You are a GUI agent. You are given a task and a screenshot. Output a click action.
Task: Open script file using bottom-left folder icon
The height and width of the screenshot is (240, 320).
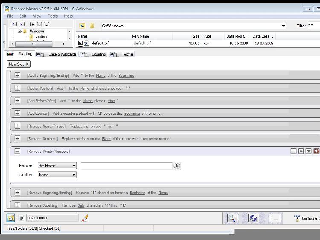click(x=11, y=218)
